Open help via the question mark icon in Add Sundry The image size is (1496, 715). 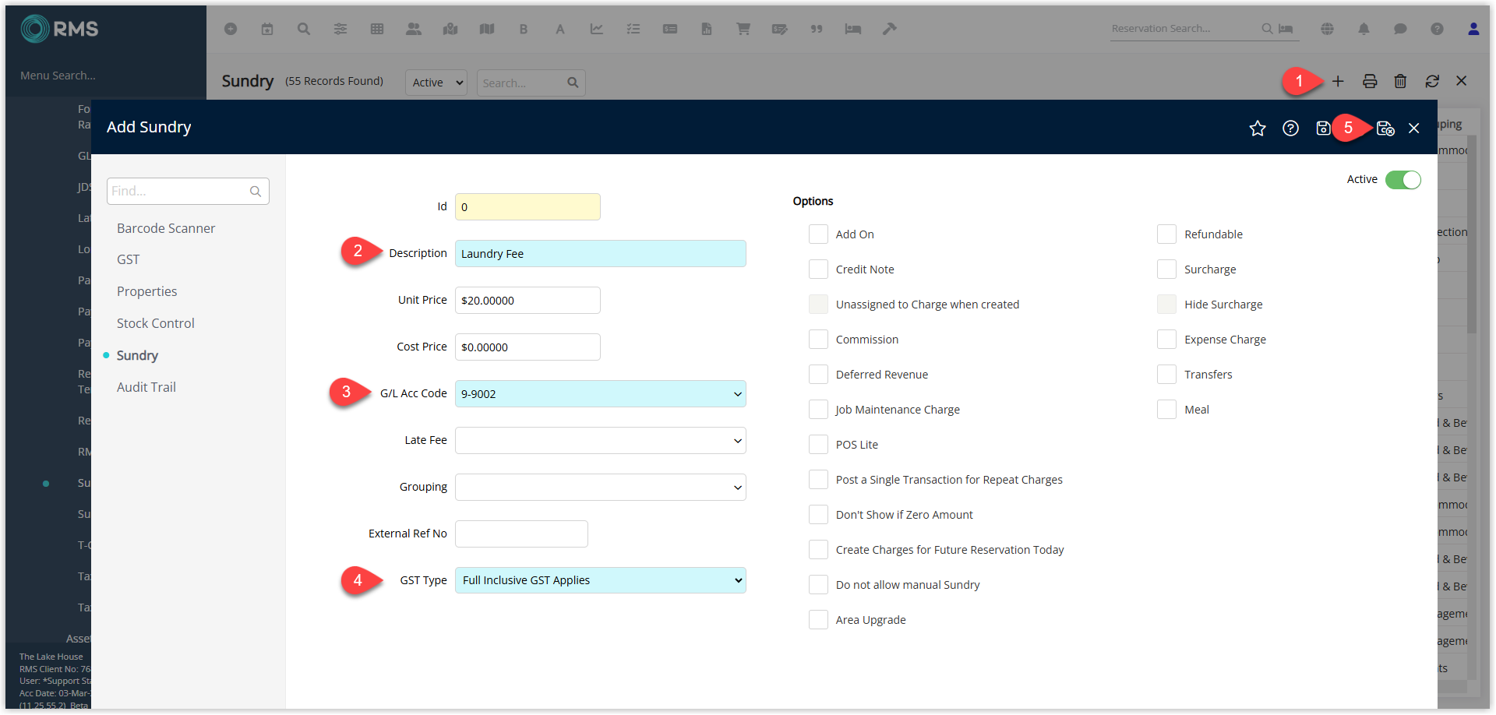pos(1290,129)
